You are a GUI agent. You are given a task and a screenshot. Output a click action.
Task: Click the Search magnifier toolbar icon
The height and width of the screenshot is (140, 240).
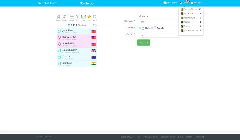pyautogui.click(x=95, y=17)
